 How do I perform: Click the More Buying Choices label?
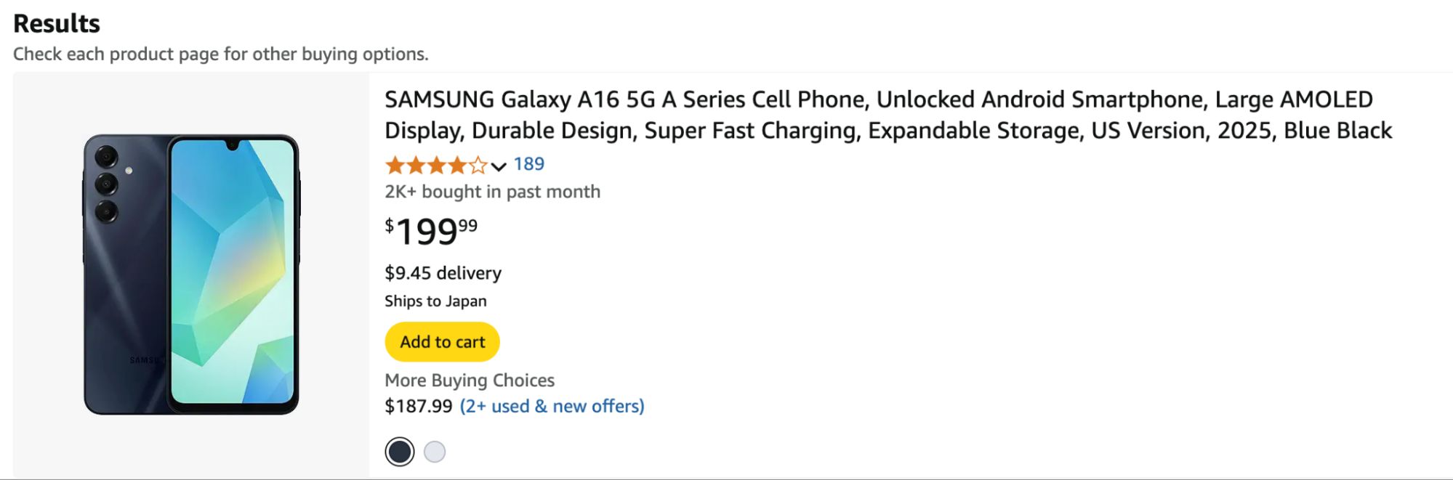pyautogui.click(x=470, y=381)
